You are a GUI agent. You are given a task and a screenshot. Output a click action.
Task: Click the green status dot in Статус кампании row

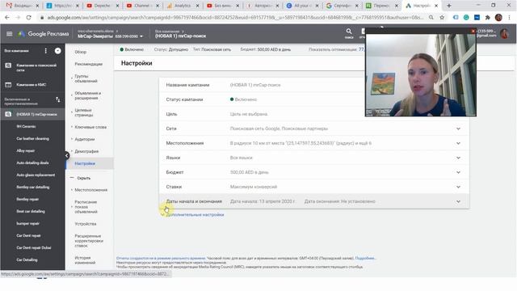[x=232, y=99]
